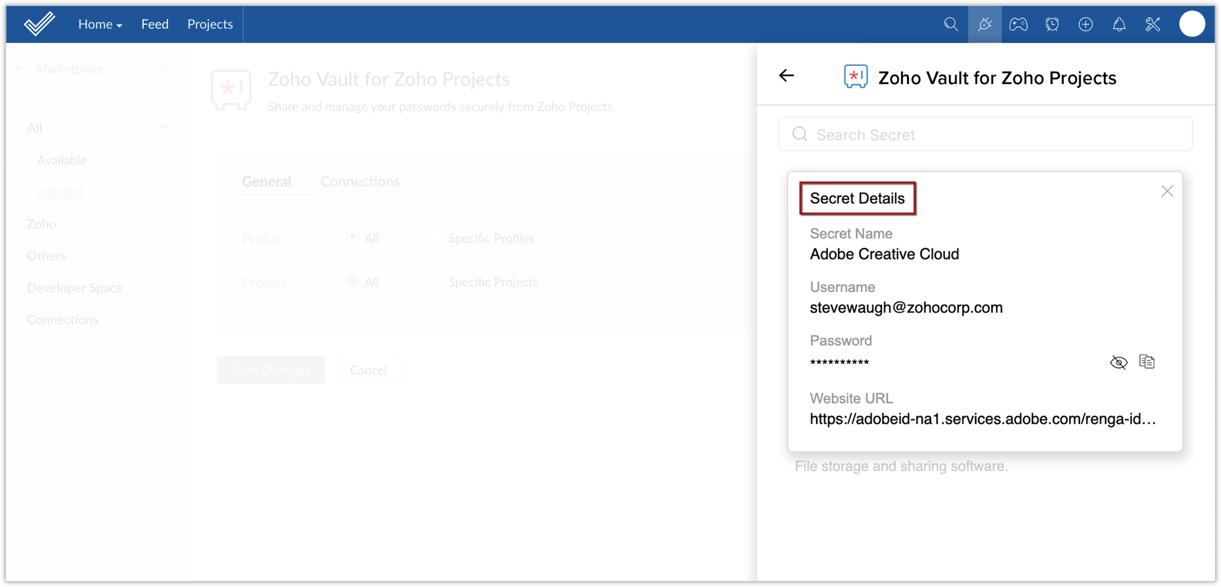Image resolution: width=1221 pixels, height=587 pixels.
Task: Open the setup tools icon in top bar
Action: click(x=1153, y=24)
